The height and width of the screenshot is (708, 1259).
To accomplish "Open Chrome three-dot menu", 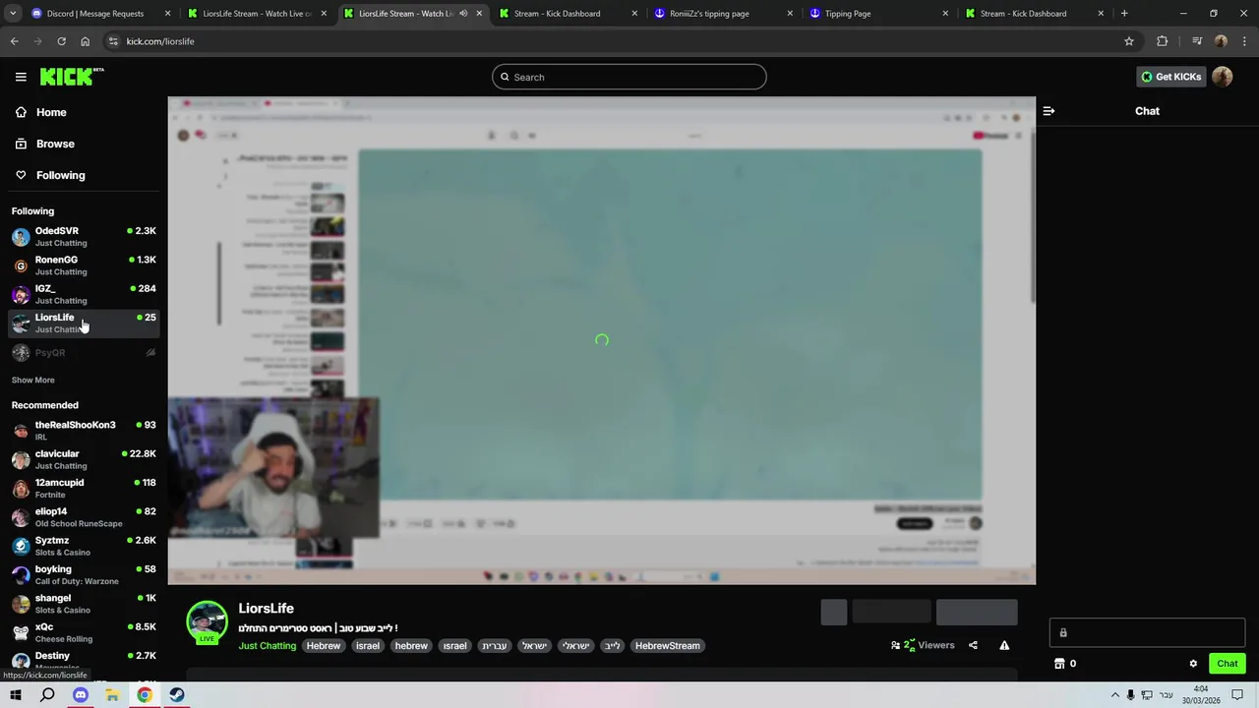I will point(1243,41).
